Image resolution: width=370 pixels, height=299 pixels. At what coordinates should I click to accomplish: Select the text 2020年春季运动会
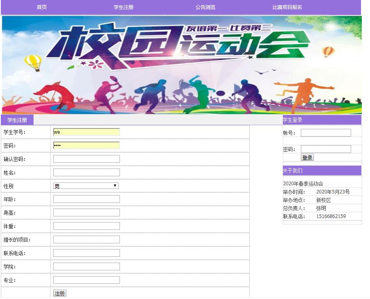[x=303, y=184]
